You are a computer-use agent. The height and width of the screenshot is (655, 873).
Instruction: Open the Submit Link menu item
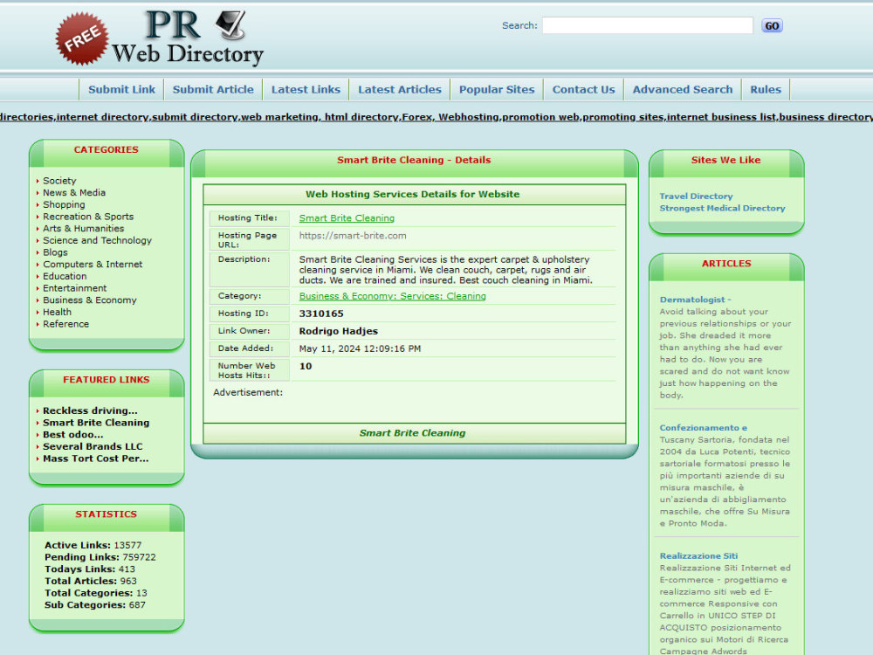[121, 90]
